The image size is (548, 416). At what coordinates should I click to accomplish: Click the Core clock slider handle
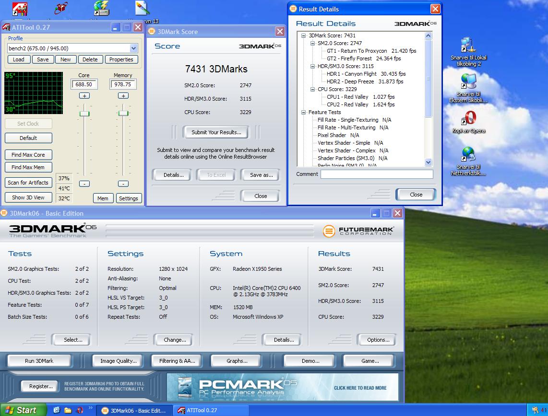click(x=84, y=114)
